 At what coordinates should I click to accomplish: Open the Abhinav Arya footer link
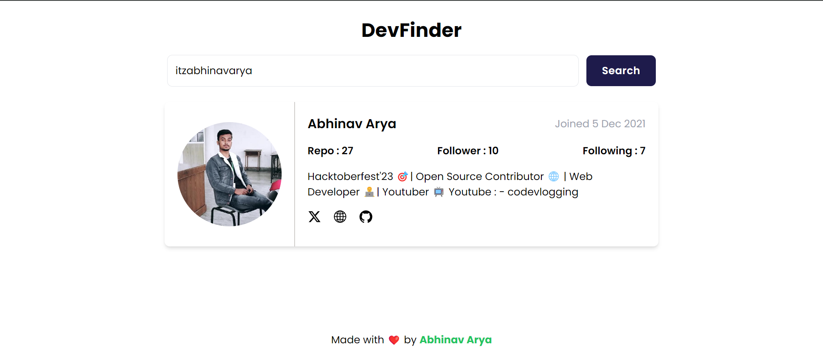[455, 340]
